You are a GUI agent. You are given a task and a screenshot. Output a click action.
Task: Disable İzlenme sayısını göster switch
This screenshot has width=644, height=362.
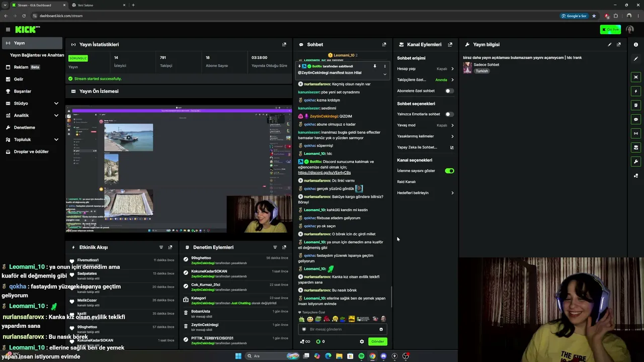tap(449, 171)
